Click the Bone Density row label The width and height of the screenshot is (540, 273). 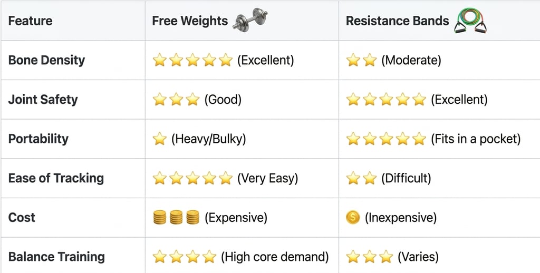46,60
